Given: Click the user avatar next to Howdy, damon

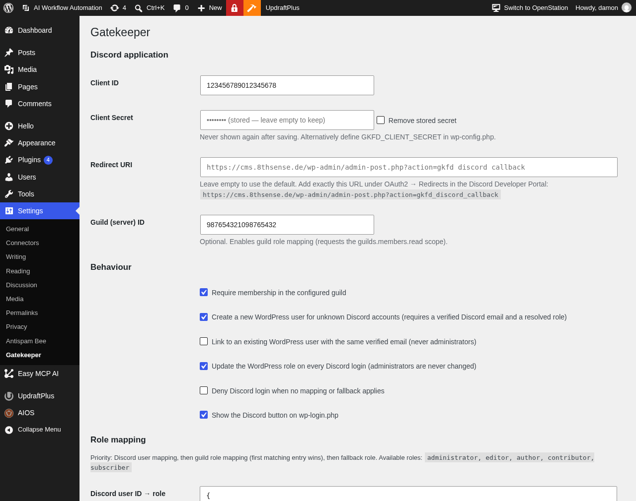Looking at the screenshot, I should 627,8.
